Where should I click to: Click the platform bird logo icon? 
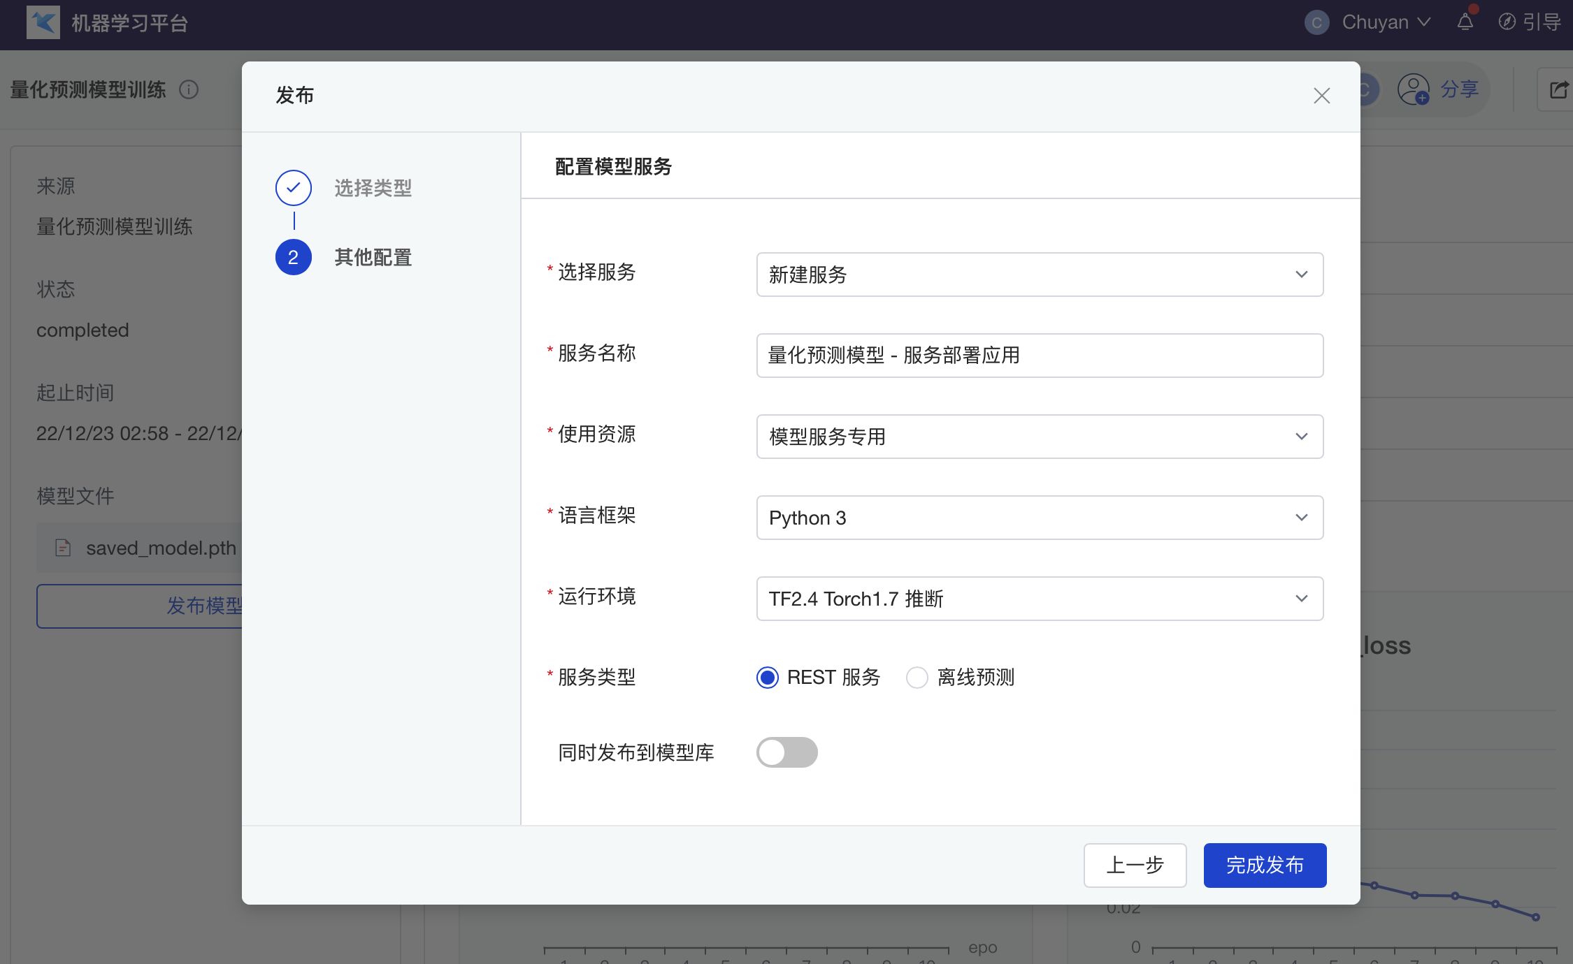point(43,22)
